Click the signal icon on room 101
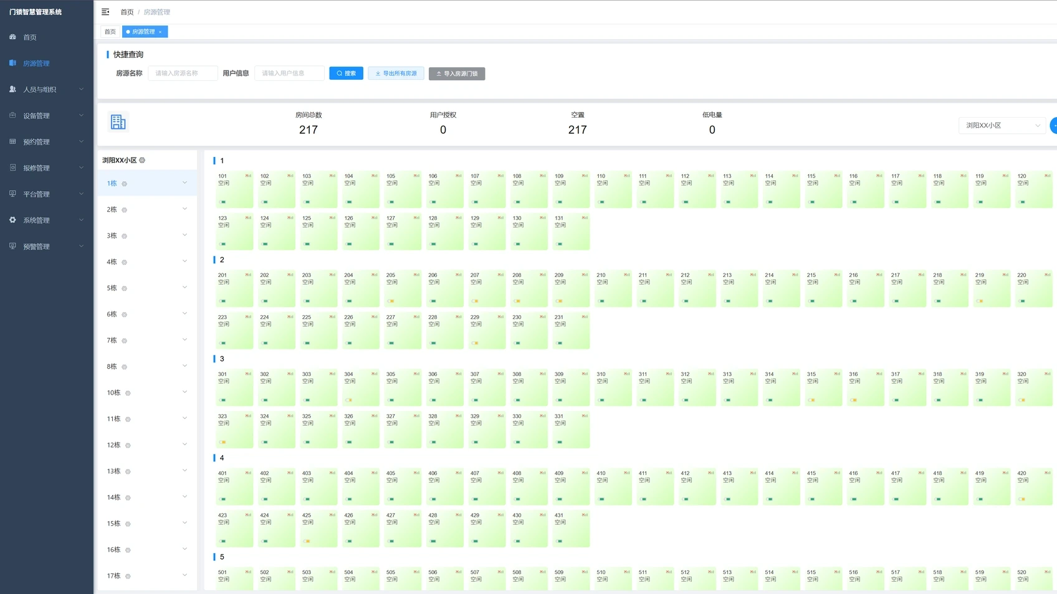The image size is (1057, 594). [x=248, y=176]
